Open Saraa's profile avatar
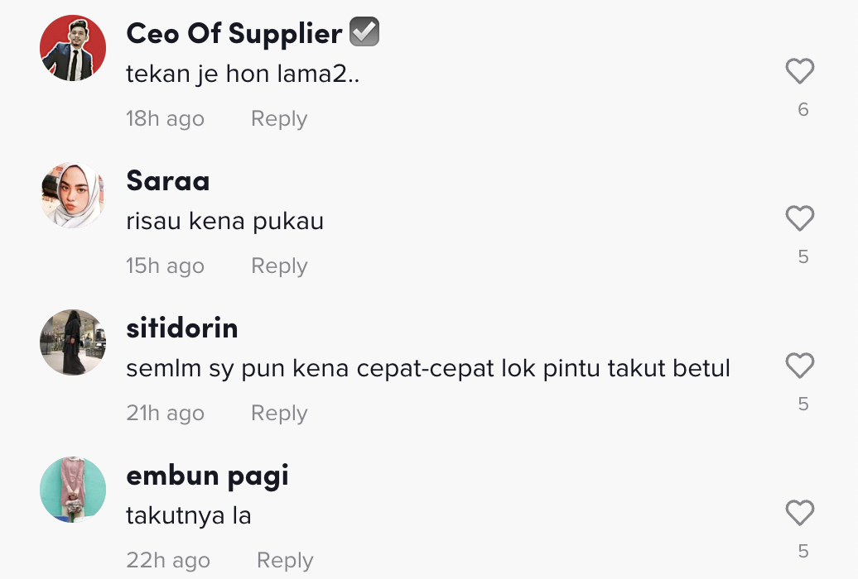The width and height of the screenshot is (858, 579). click(x=73, y=195)
